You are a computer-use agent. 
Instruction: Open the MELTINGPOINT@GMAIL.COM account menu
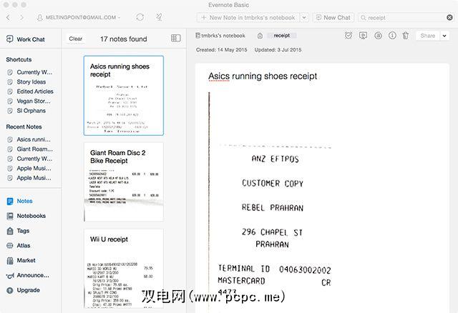pyautogui.click(x=79, y=17)
